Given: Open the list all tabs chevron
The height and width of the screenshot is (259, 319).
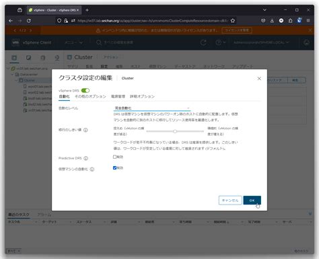Looking at the screenshot, I should point(264,10).
